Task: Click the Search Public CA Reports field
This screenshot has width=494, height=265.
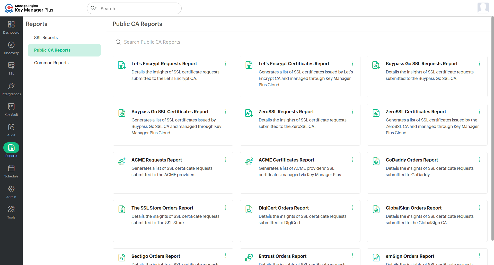Action: point(152,42)
